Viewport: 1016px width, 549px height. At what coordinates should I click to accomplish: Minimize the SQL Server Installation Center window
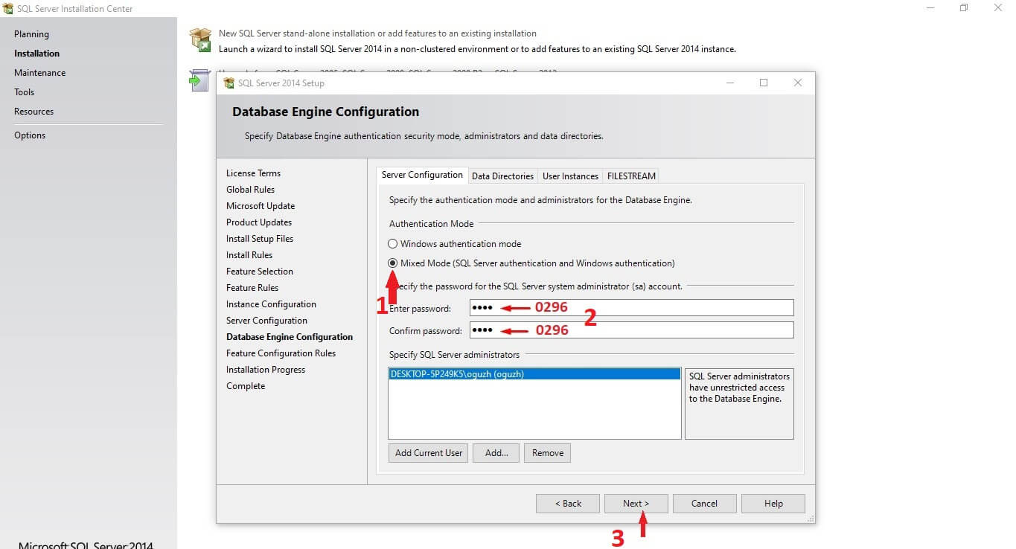(x=930, y=8)
